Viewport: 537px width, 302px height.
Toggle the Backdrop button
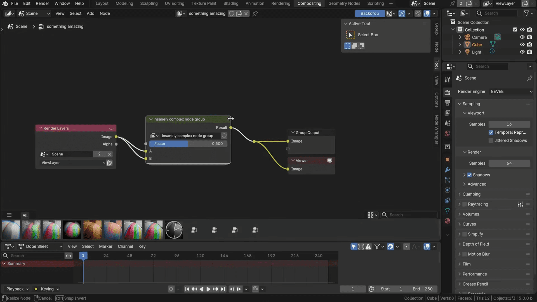click(369, 13)
